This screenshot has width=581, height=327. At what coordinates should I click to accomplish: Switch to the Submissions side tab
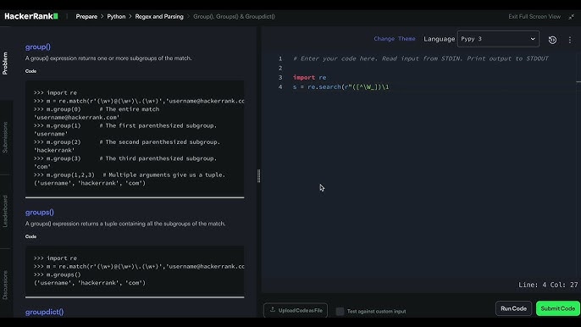(x=5, y=137)
